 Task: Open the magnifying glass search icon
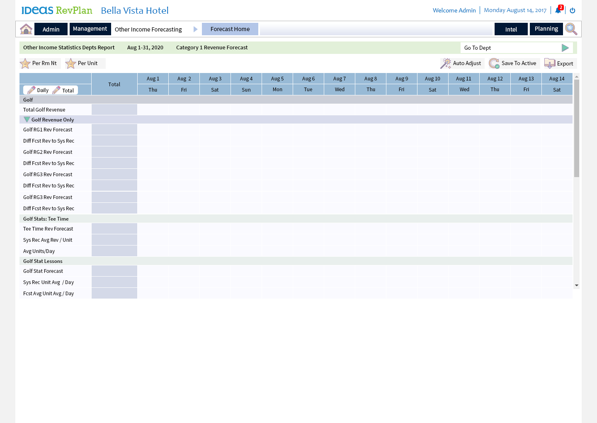571,29
